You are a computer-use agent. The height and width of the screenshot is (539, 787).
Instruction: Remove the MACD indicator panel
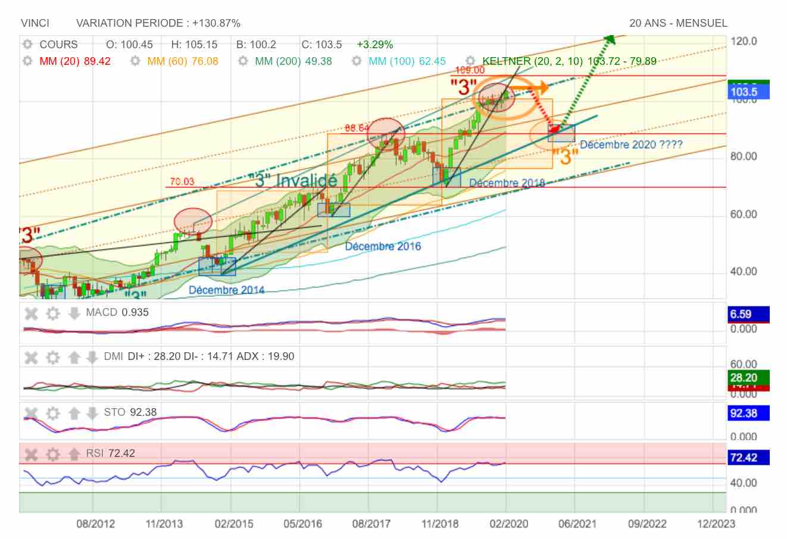click(32, 313)
